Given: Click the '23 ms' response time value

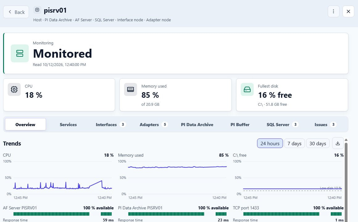Looking at the screenshot, I should pos(223,220).
